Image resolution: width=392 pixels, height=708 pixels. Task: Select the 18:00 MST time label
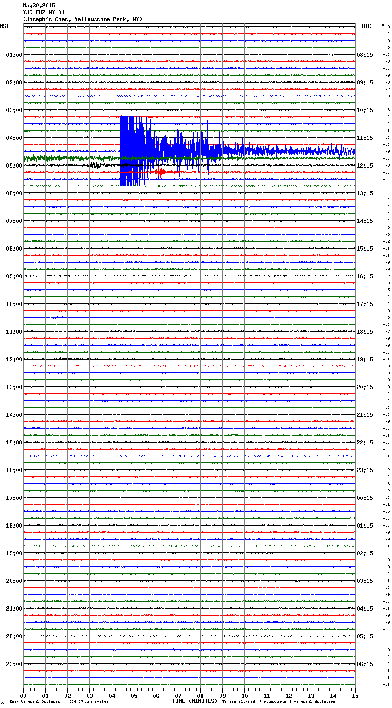point(14,526)
